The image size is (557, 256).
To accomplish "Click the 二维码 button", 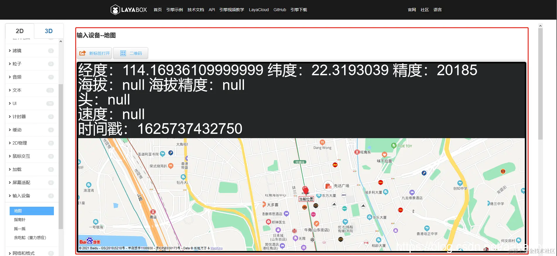I will pos(131,53).
